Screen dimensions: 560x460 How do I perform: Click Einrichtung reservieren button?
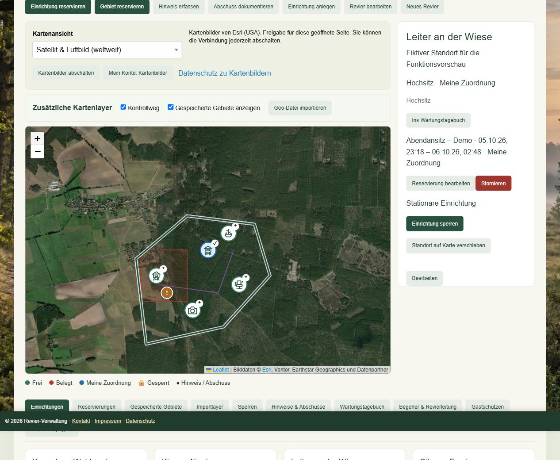(x=58, y=7)
